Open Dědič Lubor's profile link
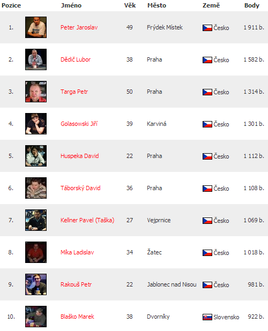The width and height of the screenshot is (268, 331). click(76, 59)
